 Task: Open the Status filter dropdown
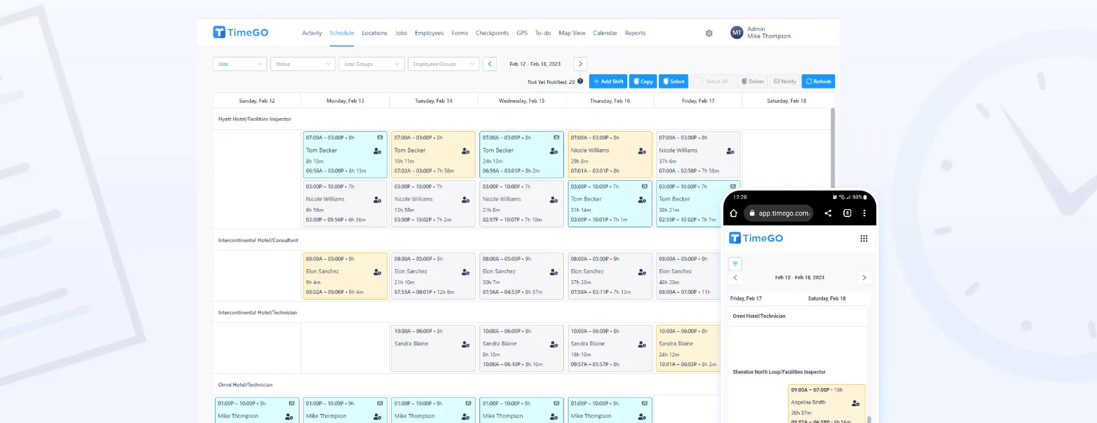[x=303, y=64]
